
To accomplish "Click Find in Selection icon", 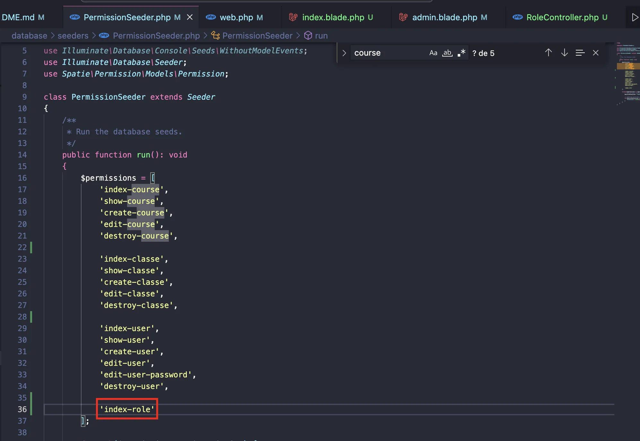I will tap(580, 53).
